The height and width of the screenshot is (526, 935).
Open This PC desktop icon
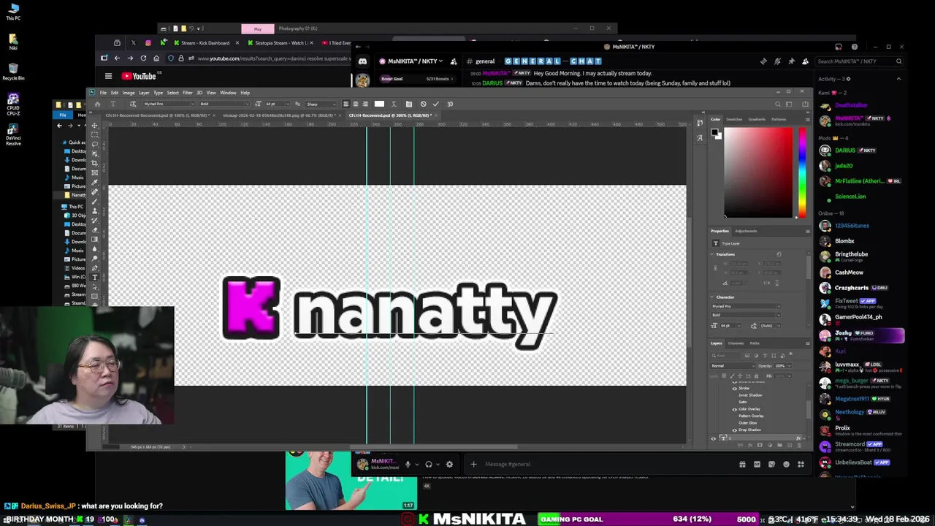13,11
